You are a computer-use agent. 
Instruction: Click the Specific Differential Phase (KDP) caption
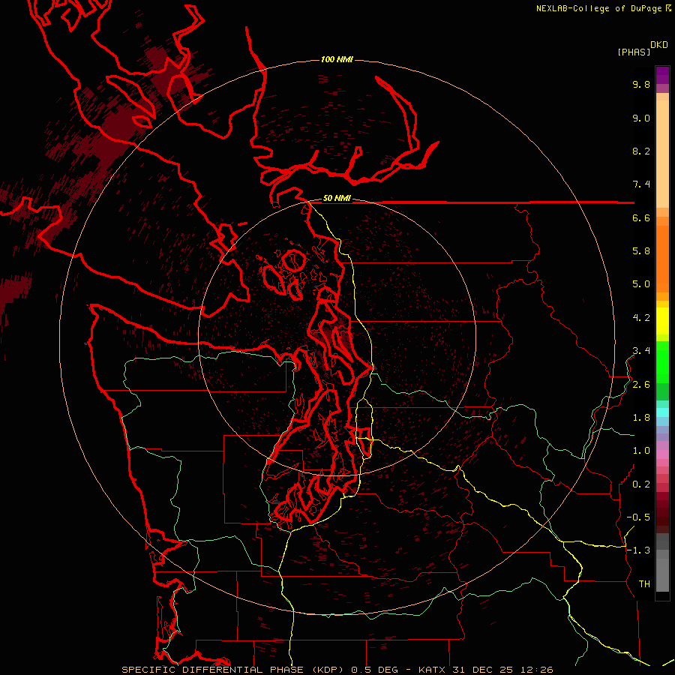234,670
